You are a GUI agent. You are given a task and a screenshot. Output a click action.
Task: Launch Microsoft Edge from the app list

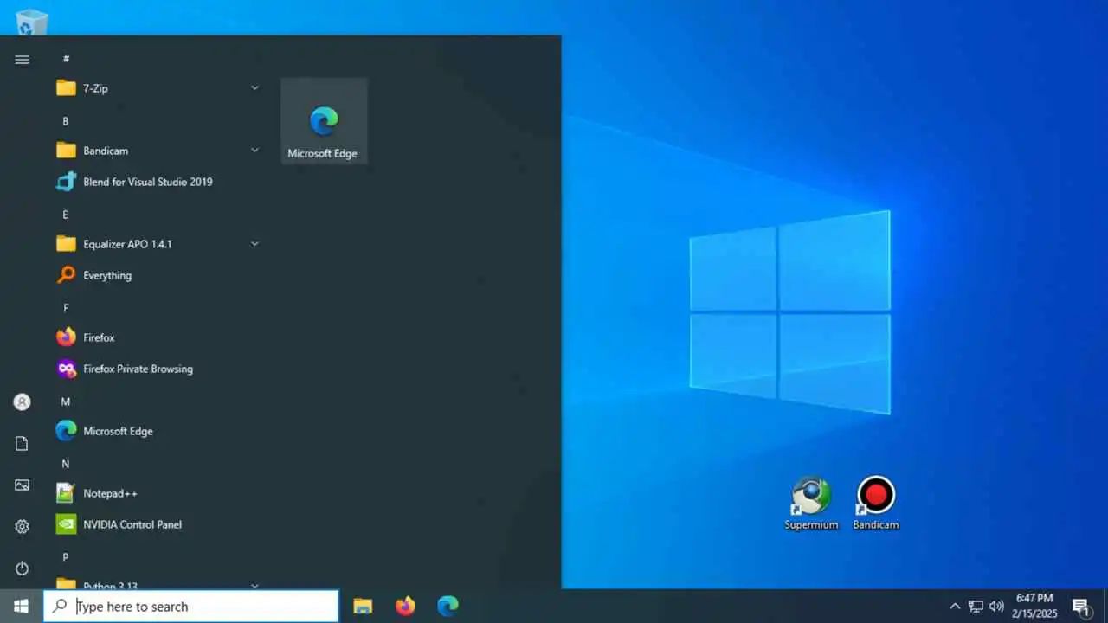coord(158,431)
